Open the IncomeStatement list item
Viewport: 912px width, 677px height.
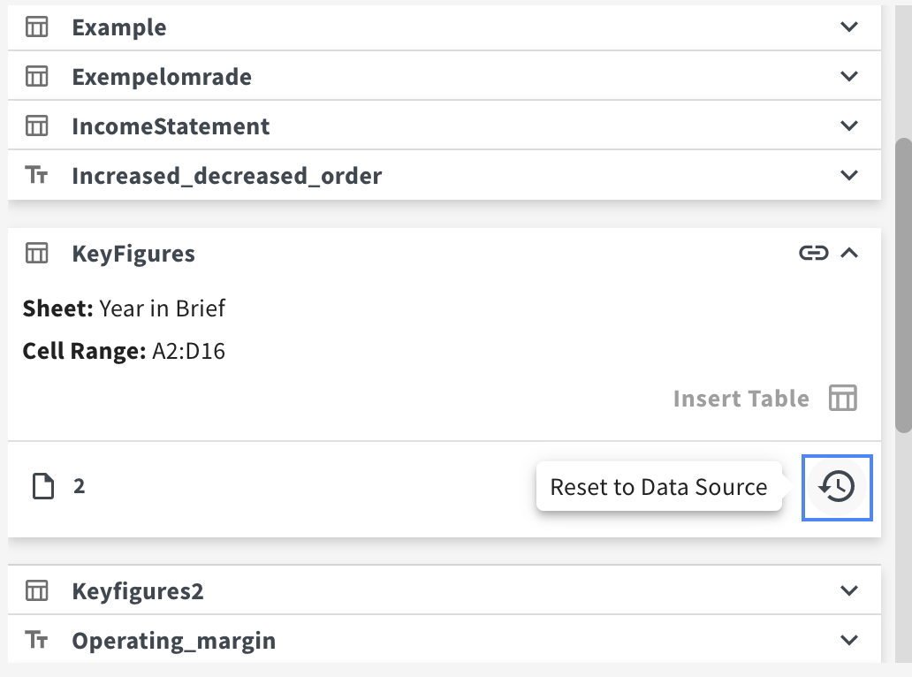pyautogui.click(x=445, y=126)
